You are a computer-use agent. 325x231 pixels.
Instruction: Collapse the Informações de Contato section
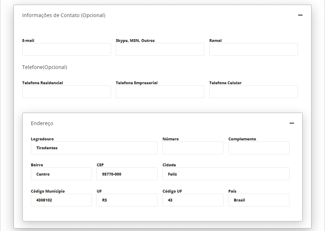pyautogui.click(x=300, y=15)
